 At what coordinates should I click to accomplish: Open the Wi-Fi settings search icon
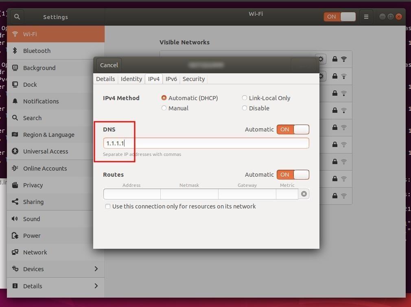[x=17, y=17]
